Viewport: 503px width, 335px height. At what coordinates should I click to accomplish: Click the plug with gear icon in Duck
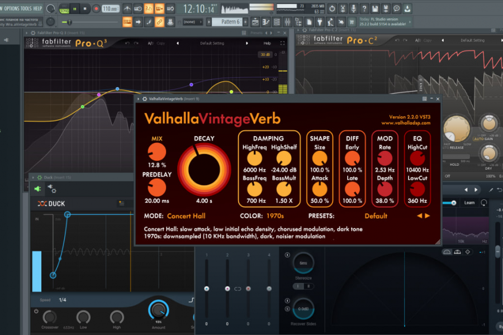point(52,189)
